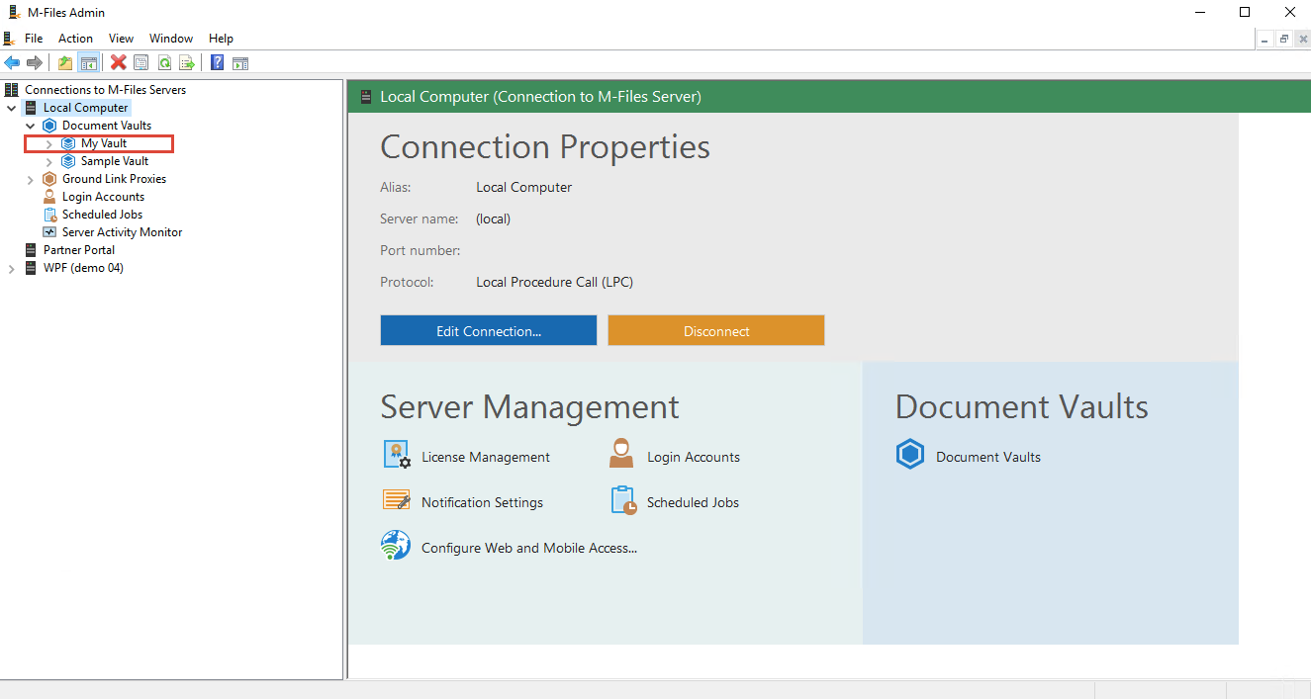
Task: Expand the My Vault tree node
Action: (x=49, y=144)
